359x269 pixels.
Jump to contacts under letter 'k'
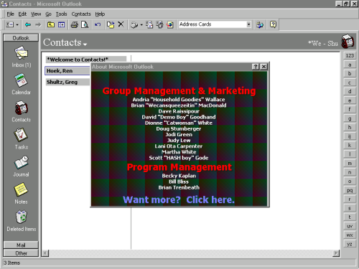click(x=350, y=146)
